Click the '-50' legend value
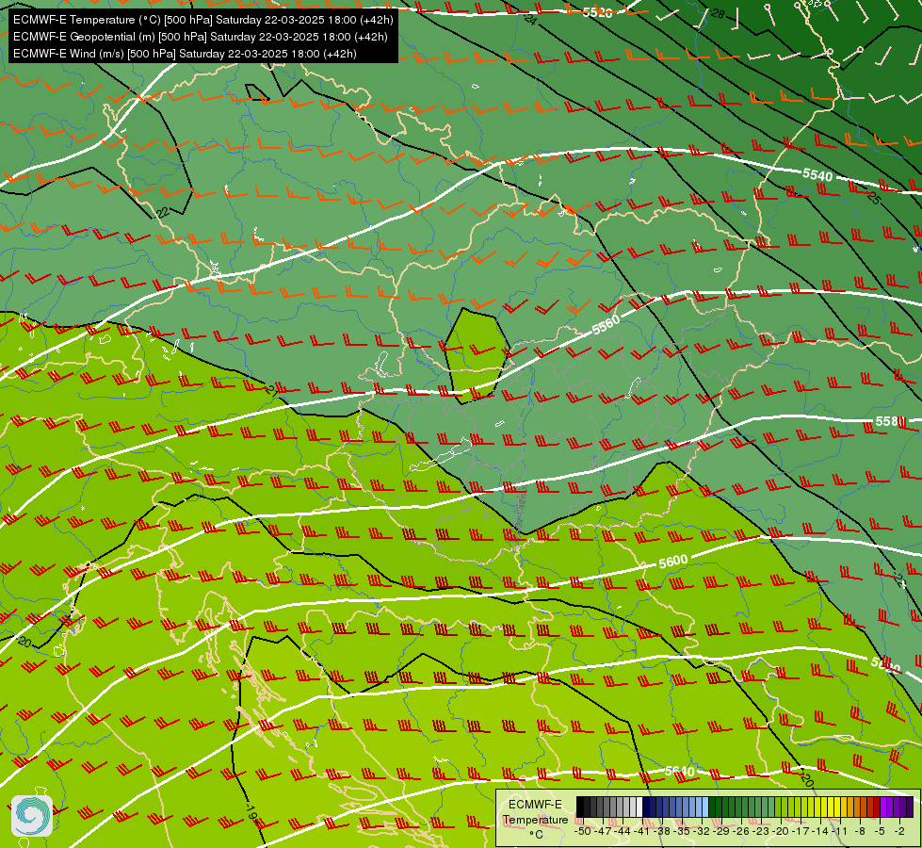922x848 pixels. [582, 831]
